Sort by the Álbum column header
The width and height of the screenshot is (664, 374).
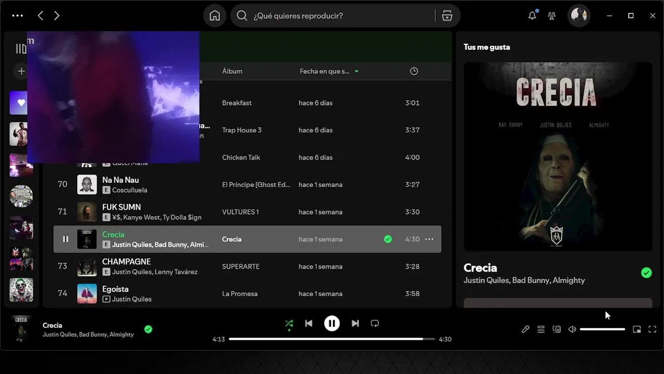pyautogui.click(x=232, y=71)
